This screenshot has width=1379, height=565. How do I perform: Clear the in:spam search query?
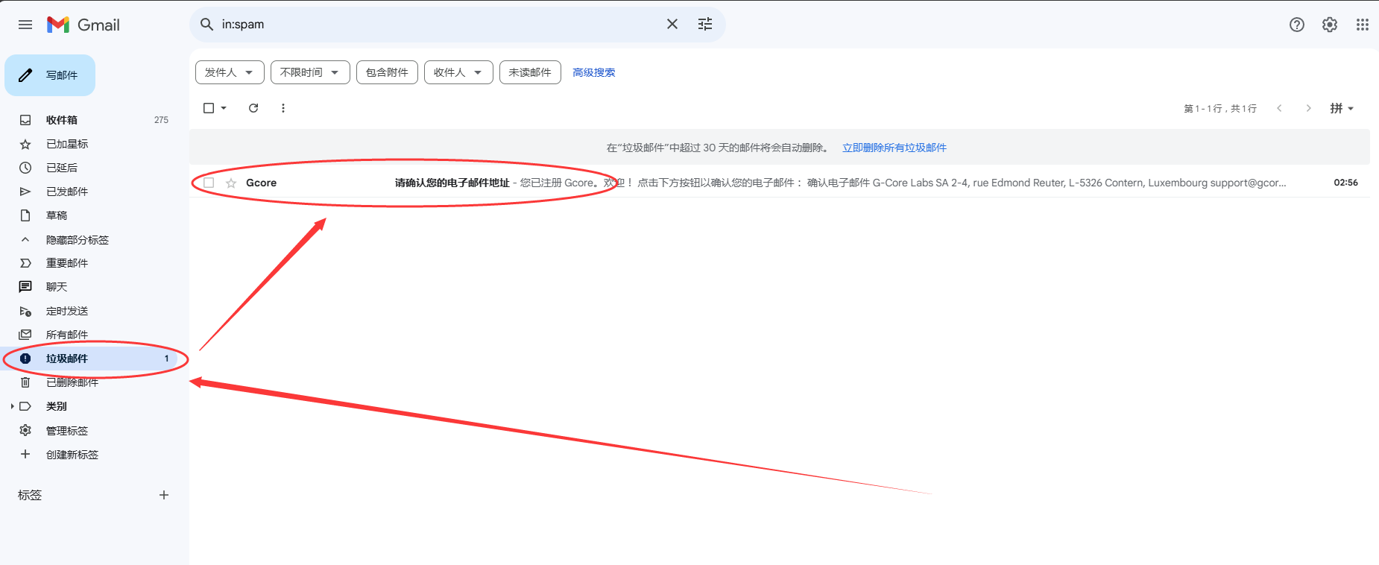tap(672, 24)
